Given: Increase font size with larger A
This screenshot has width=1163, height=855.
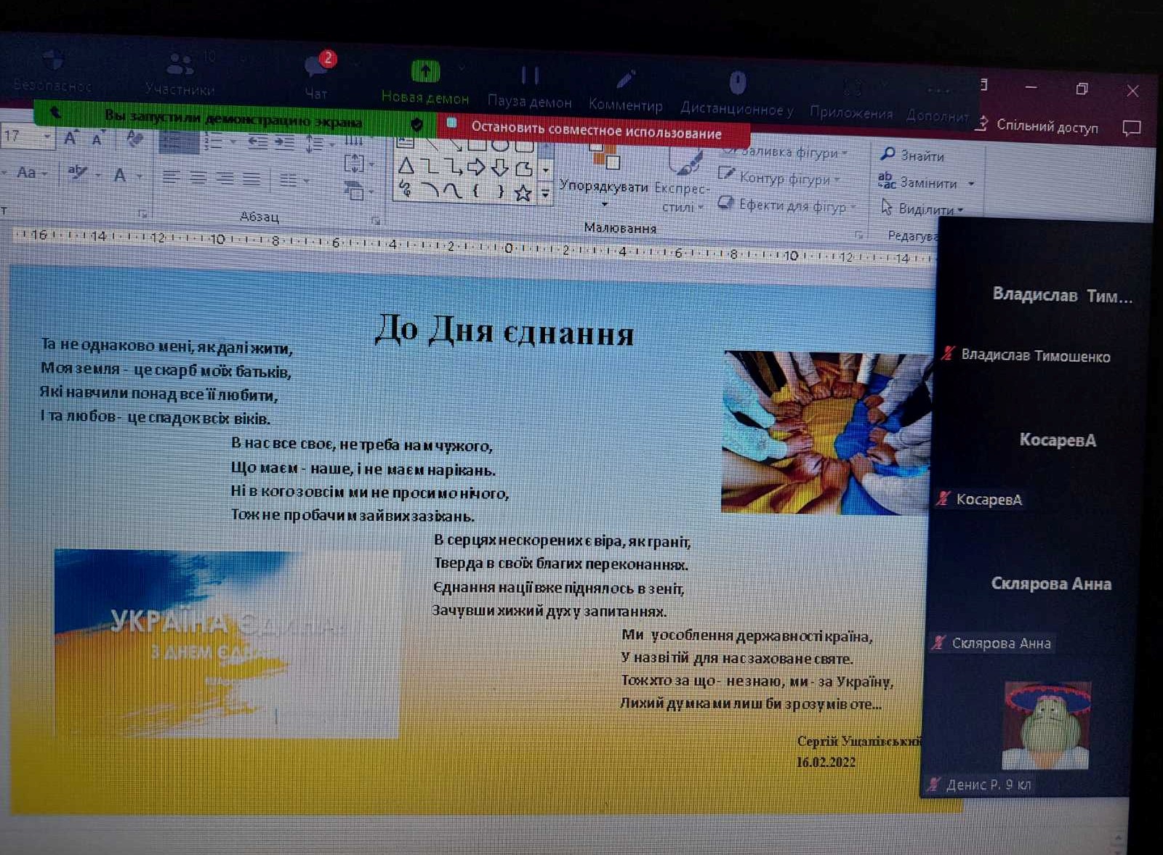Looking at the screenshot, I should [x=71, y=137].
